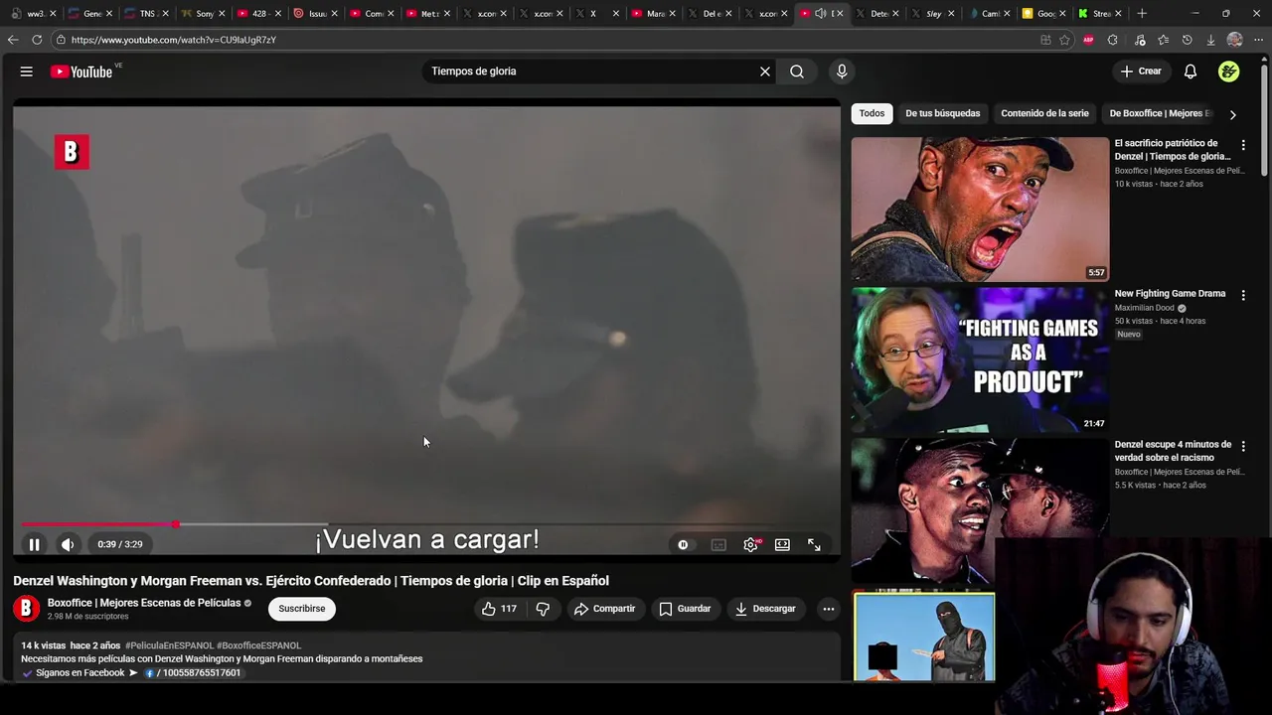The width and height of the screenshot is (1272, 715).
Task: Open the favorites list icon in the toolbar
Action: coord(1163,40)
